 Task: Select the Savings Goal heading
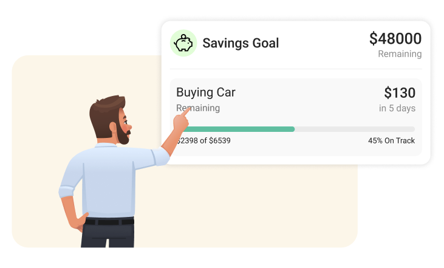click(241, 43)
